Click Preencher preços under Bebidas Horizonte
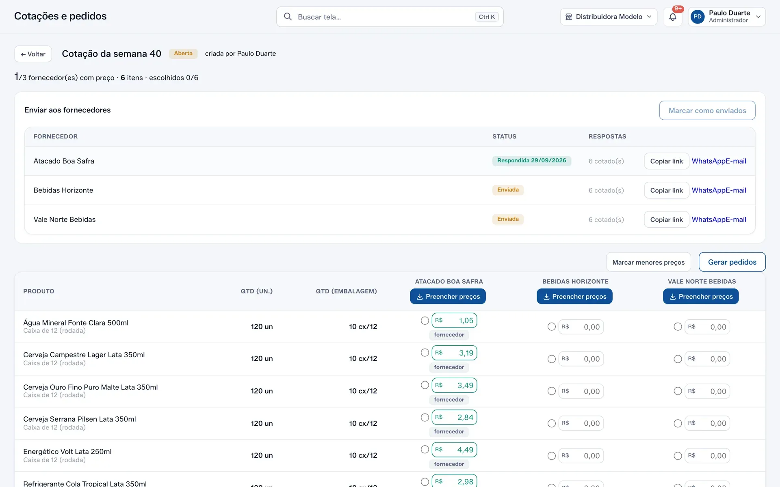The image size is (780, 487). click(x=574, y=296)
